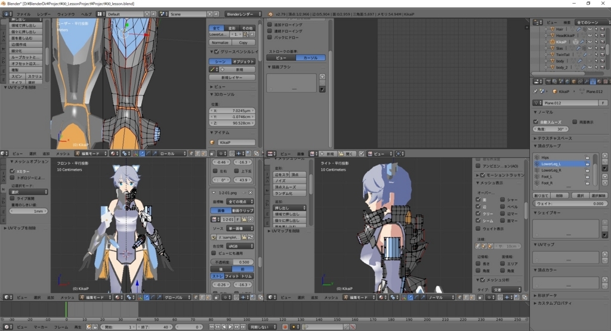Open the レンダー menu
Screen dimensions: 611x331
pyautogui.click(x=44, y=14)
